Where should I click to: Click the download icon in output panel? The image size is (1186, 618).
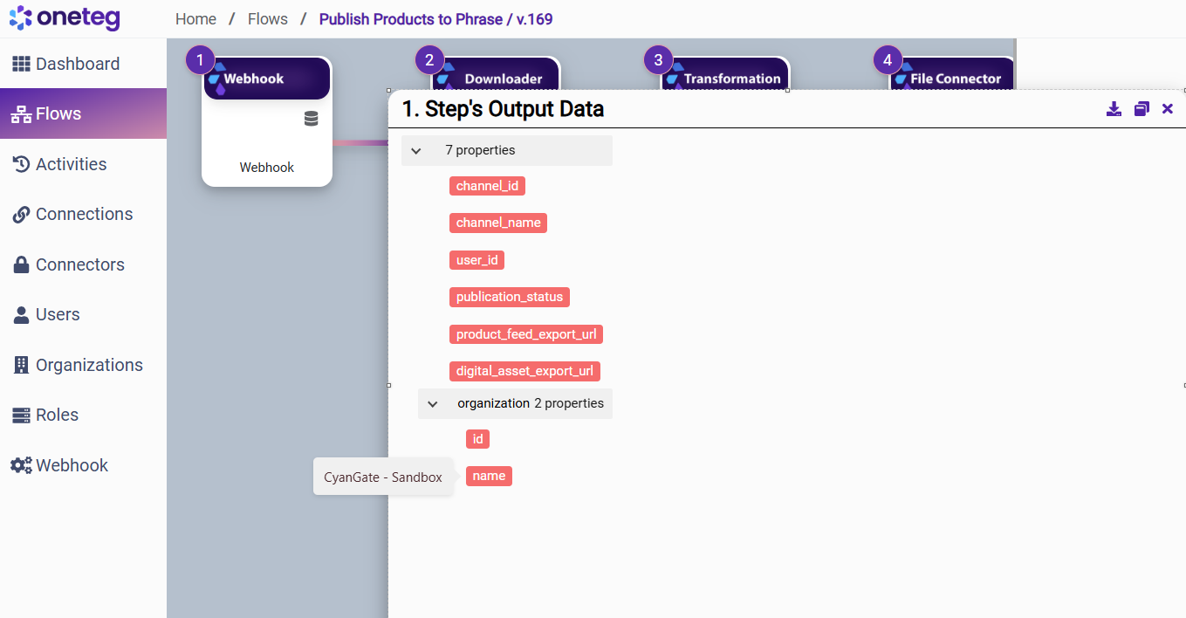1114,109
